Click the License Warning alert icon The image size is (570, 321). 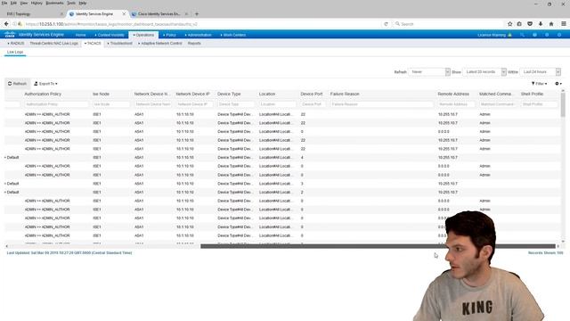tap(509, 35)
